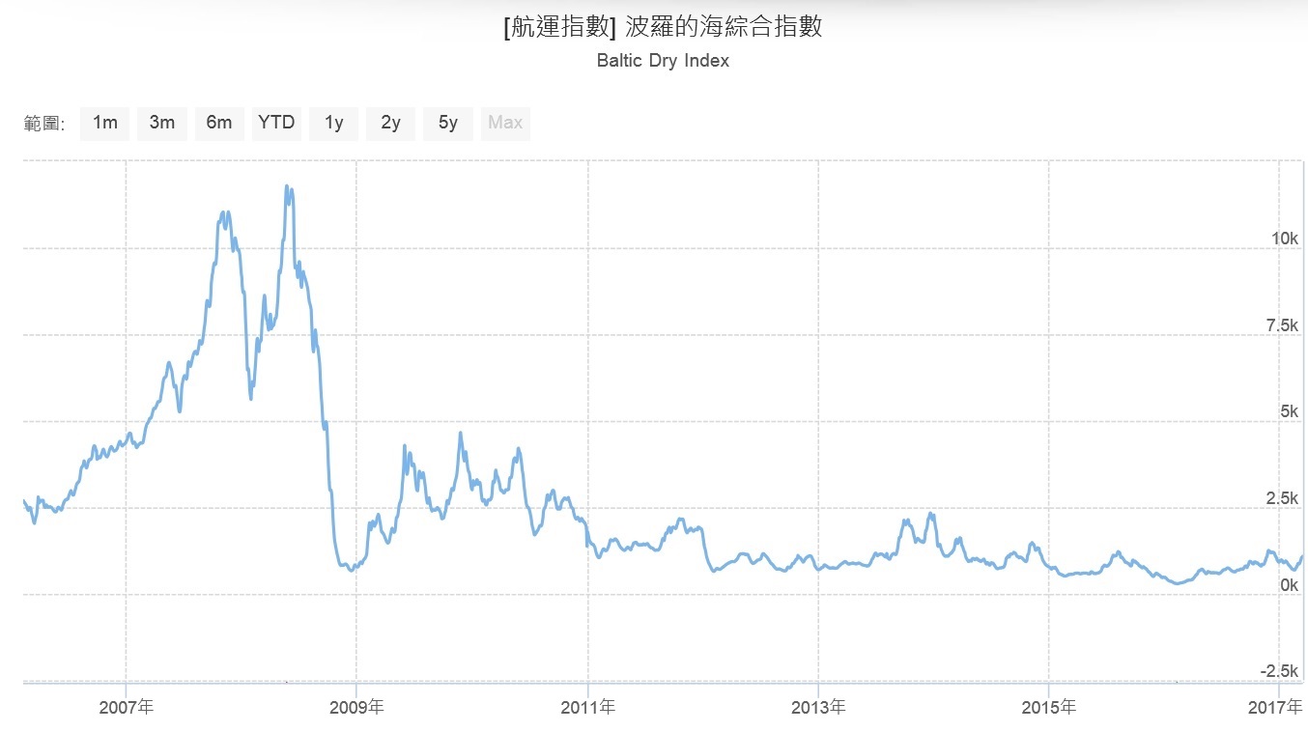
Task: Select the 1m range button
Action: click(104, 123)
